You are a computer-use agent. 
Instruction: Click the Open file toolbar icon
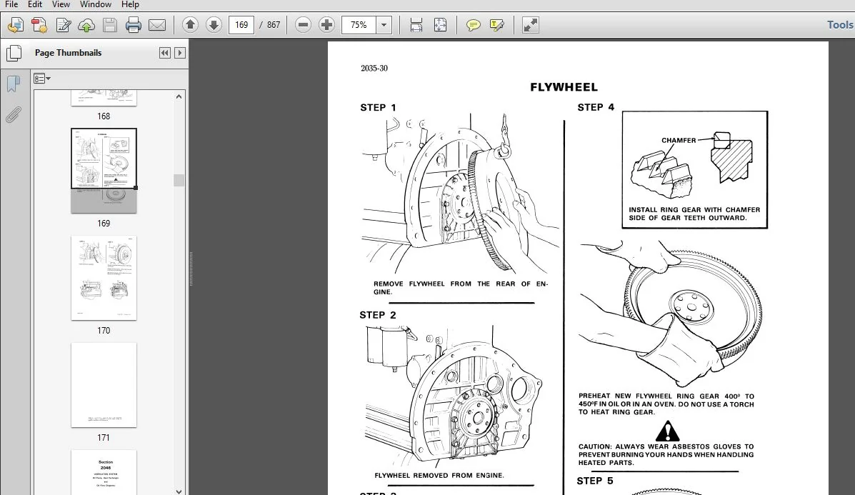[15, 25]
